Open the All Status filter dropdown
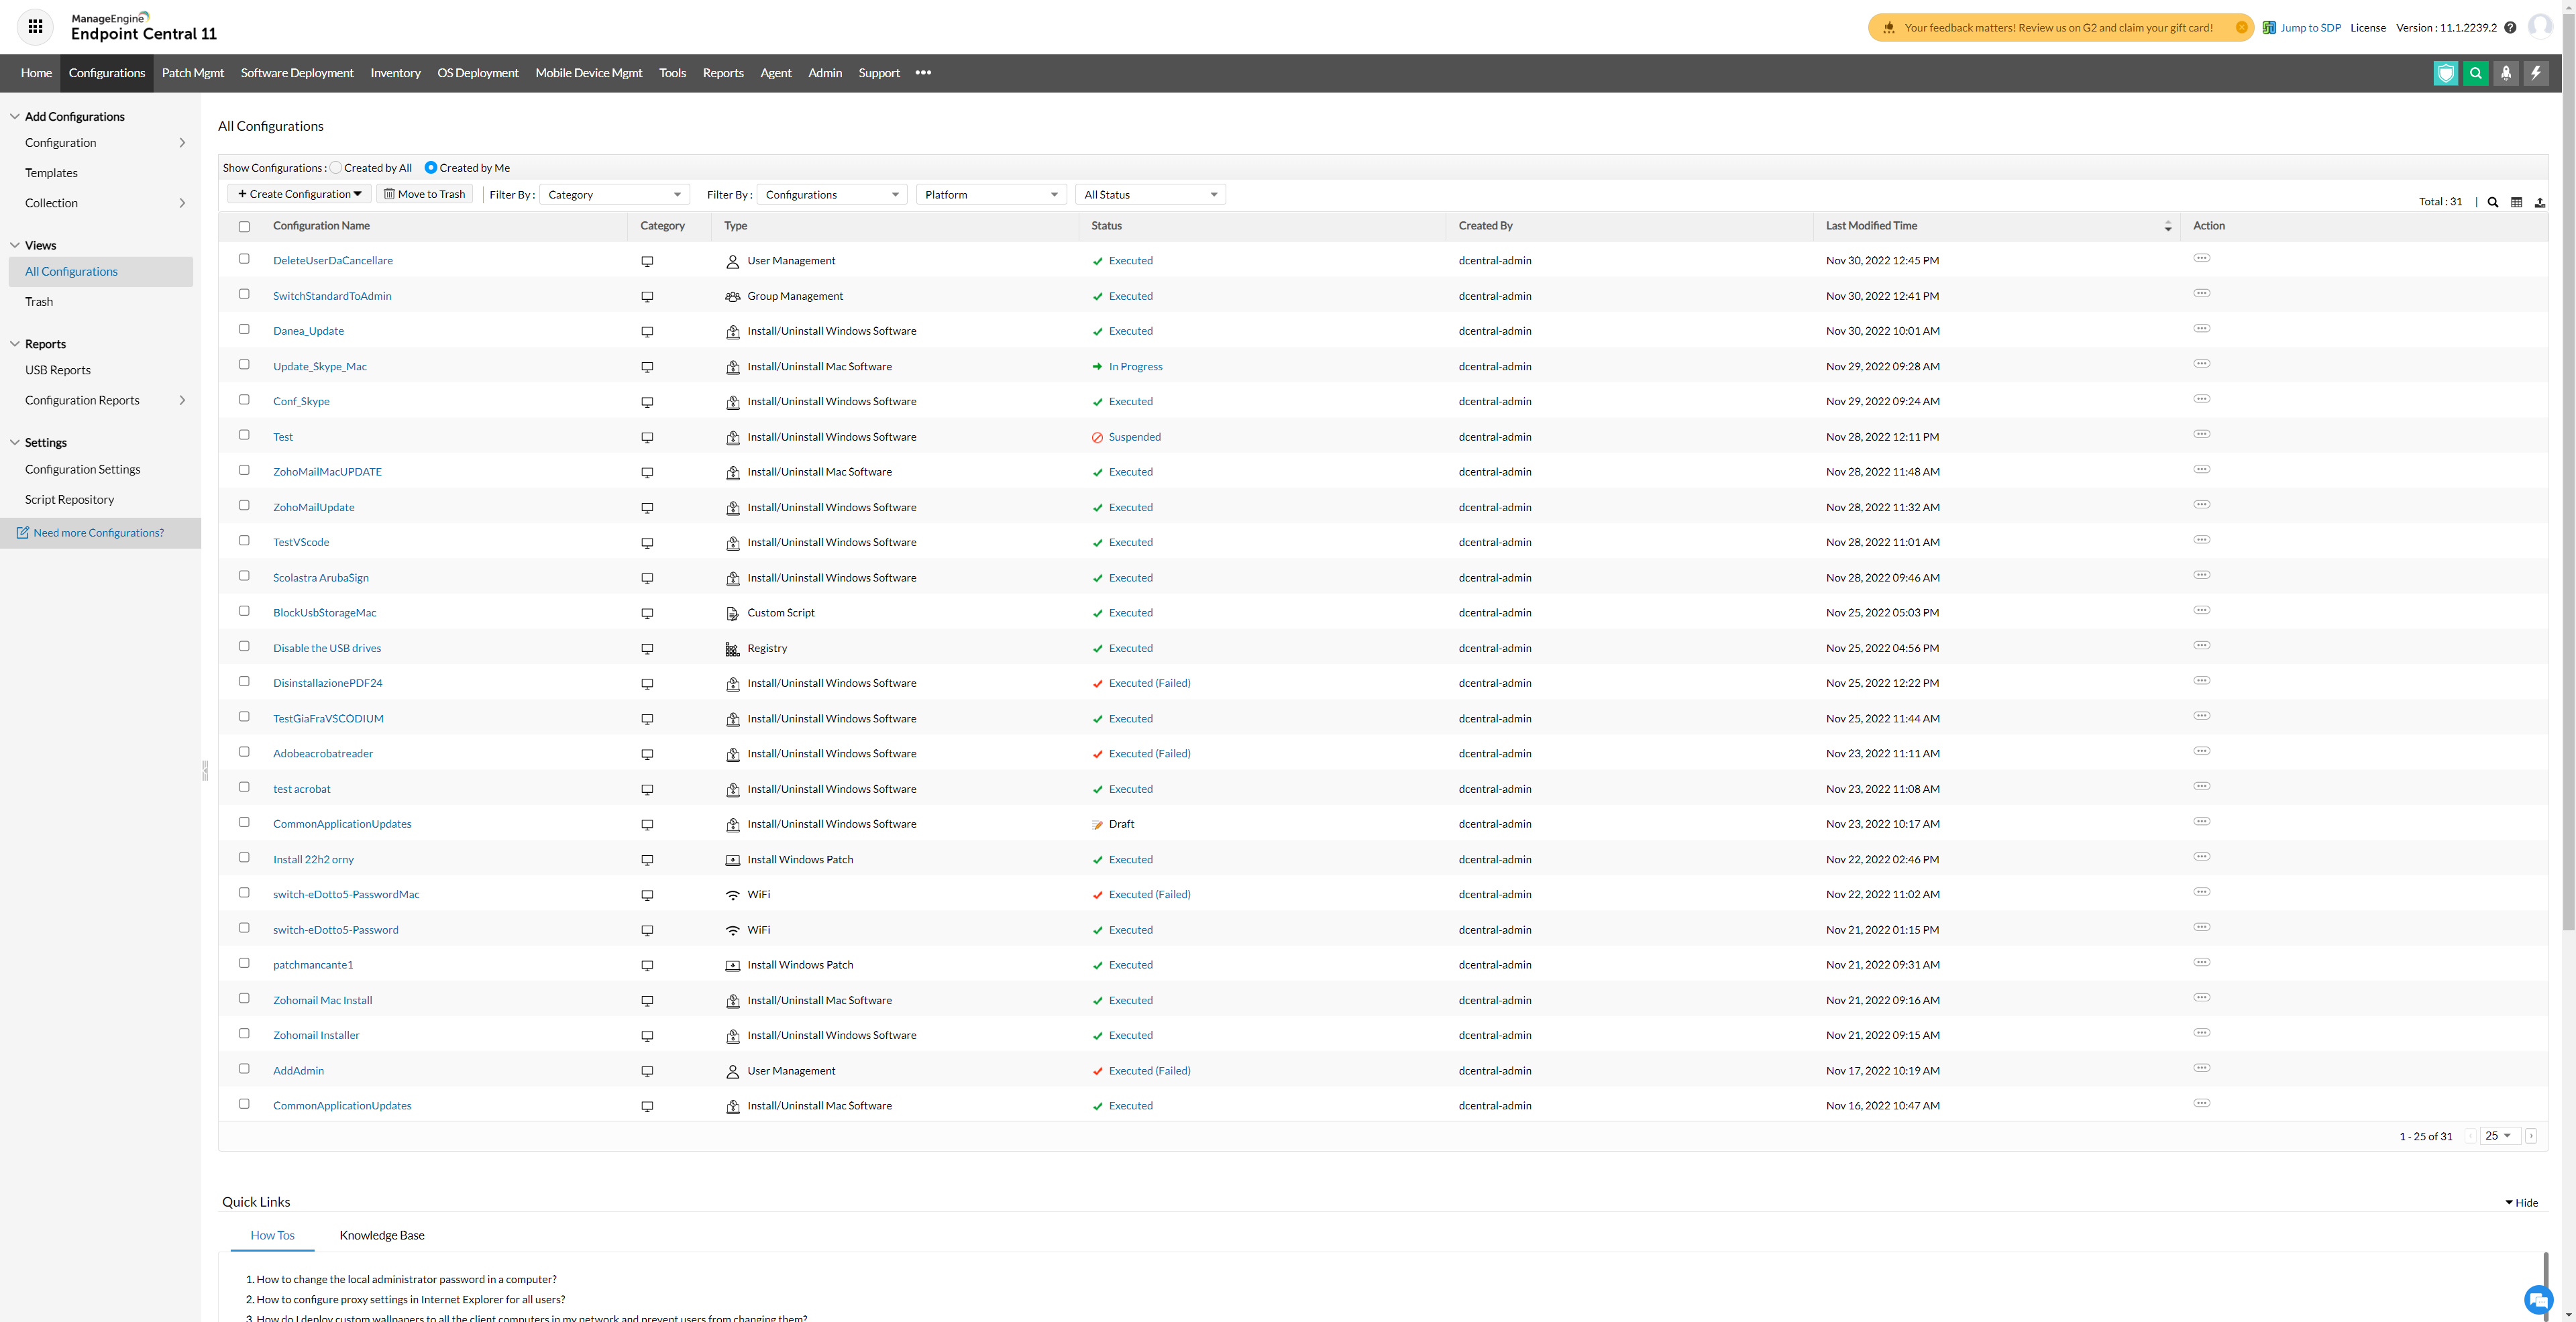Viewport: 2576px width, 1322px height. click(1150, 195)
